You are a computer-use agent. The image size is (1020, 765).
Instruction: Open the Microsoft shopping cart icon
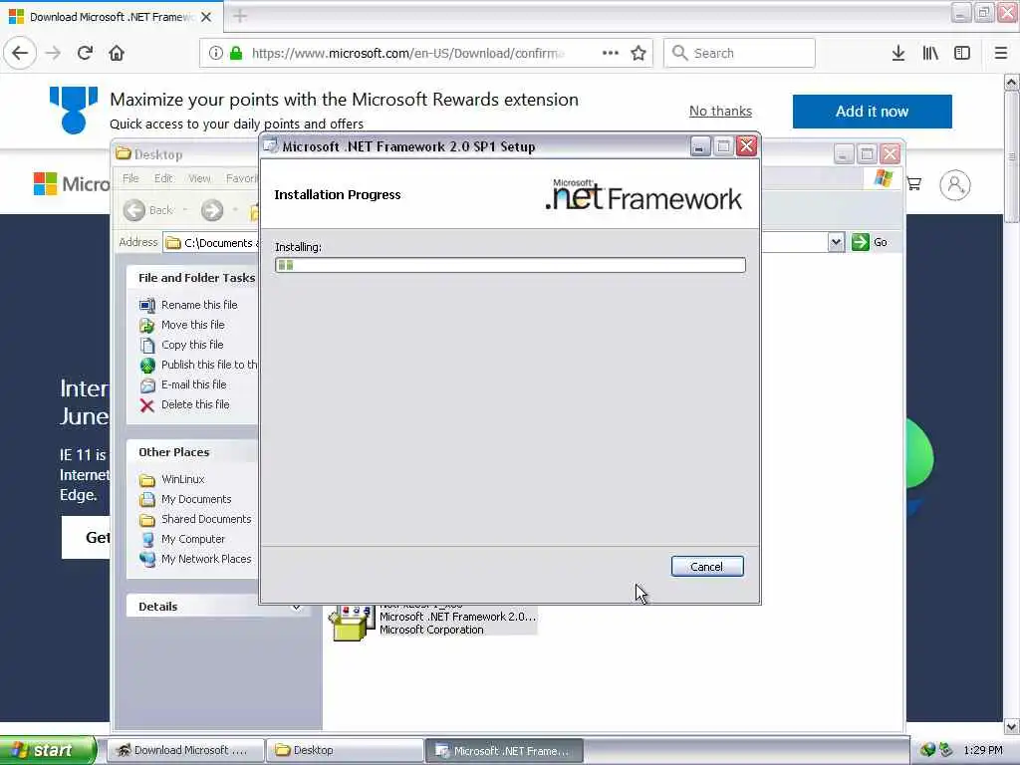pyautogui.click(x=914, y=184)
